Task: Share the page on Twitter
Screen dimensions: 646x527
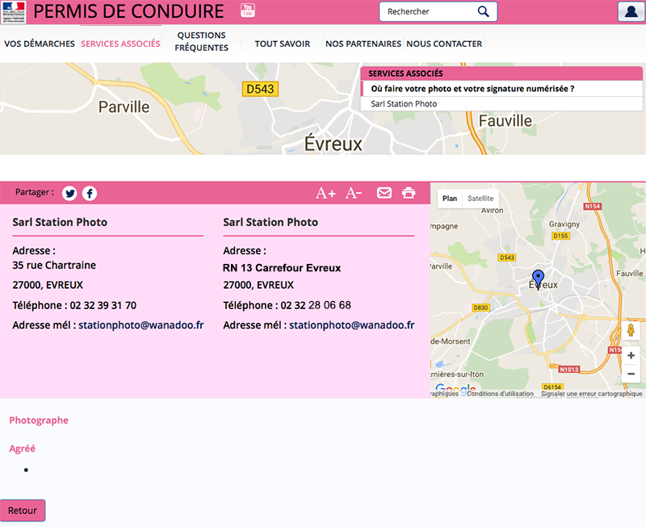Action: tap(69, 193)
